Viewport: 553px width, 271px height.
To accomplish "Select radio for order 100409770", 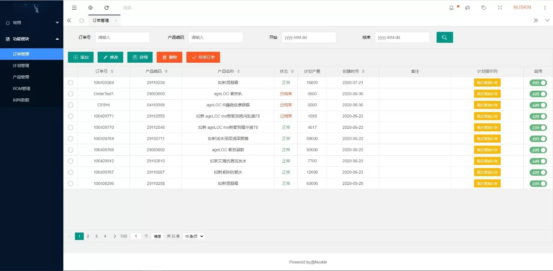I will pos(70,128).
